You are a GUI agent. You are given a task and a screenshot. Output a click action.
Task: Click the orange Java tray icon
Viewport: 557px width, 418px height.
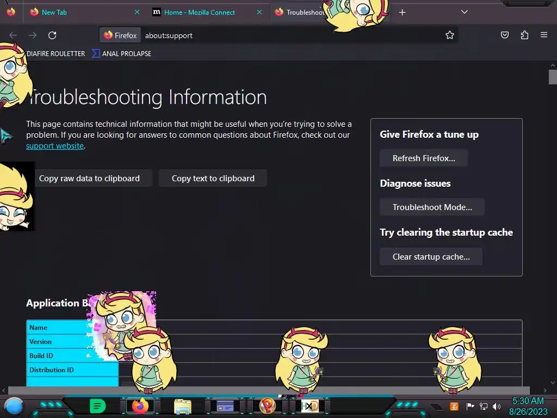click(x=454, y=406)
